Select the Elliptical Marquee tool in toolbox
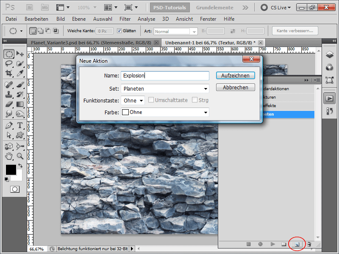This screenshot has height=254, width=339. pyautogui.click(x=9, y=54)
